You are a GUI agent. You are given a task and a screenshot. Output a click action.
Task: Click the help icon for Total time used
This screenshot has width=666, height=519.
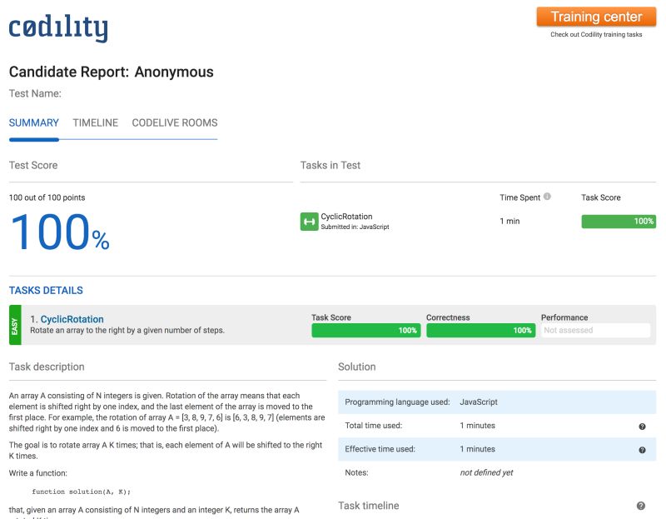click(x=642, y=427)
